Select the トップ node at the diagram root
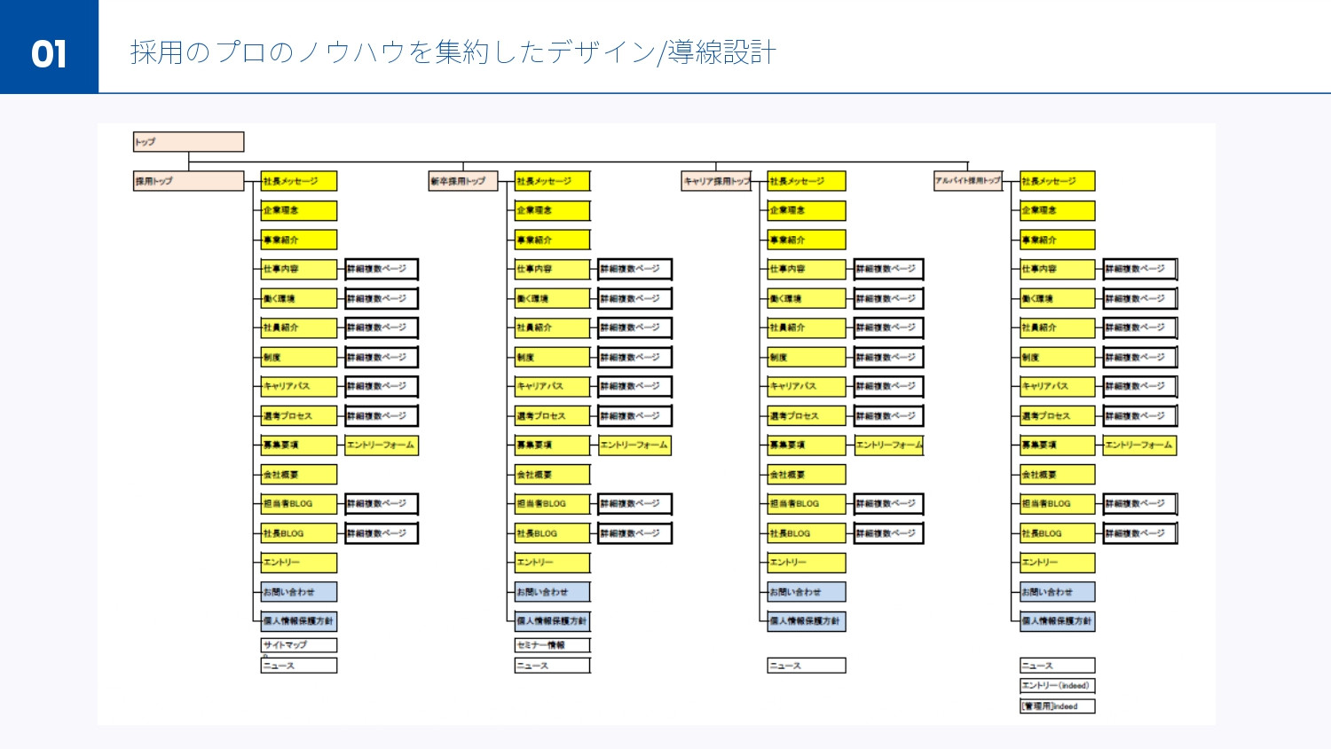 point(187,141)
